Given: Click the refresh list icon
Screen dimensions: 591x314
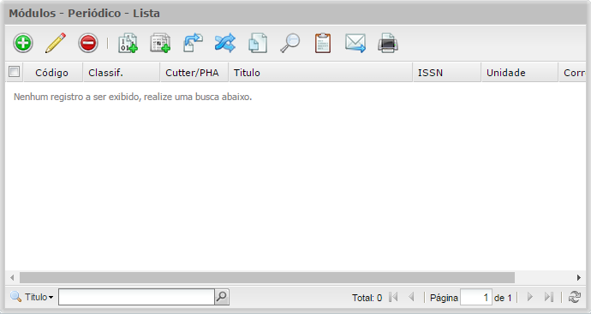Looking at the screenshot, I should tap(575, 297).
